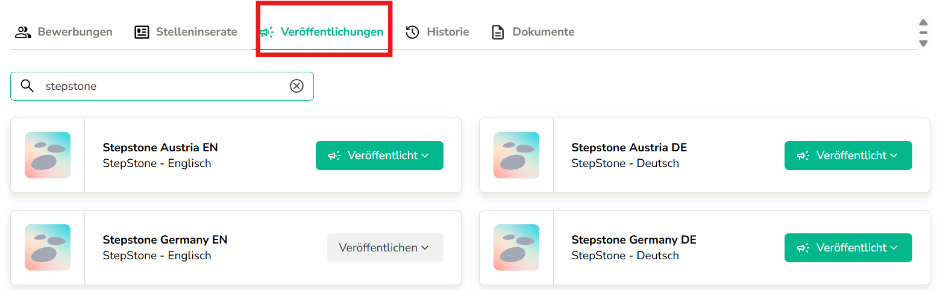The width and height of the screenshot is (937, 290).
Task: Click the Stepstone Austria DE logo thumbnail
Action: [516, 155]
